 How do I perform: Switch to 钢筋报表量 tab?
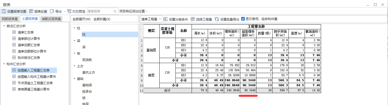(10, 19)
